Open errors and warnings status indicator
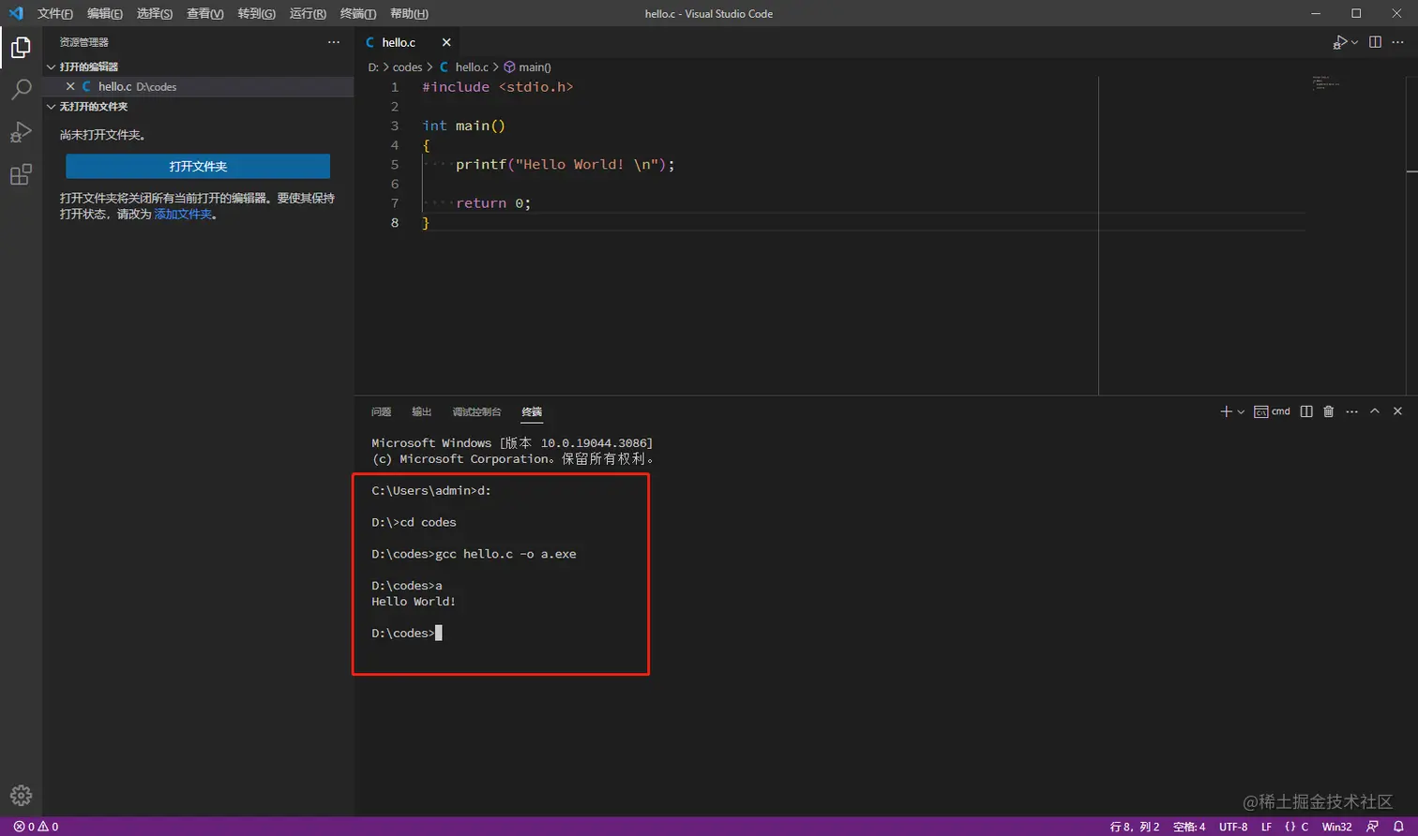 (x=36, y=827)
